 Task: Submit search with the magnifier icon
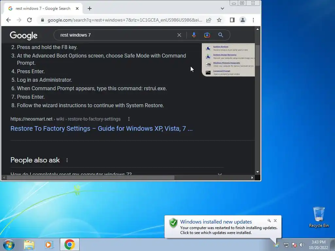point(221,35)
